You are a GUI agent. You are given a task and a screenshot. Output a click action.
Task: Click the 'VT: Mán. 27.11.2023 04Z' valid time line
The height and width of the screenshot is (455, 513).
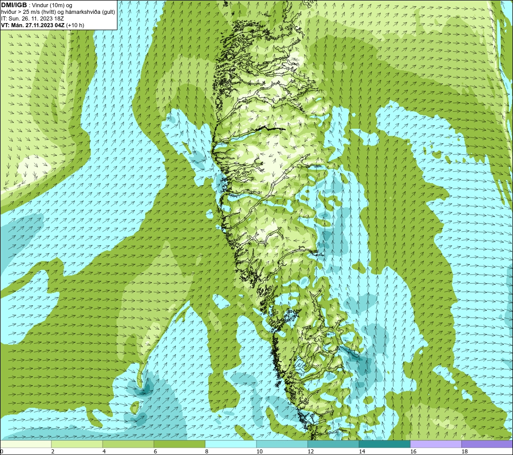point(43,25)
